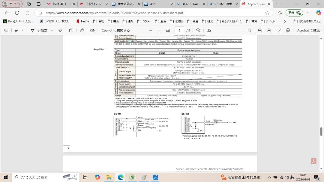Click Copilot に質問する button
The height and width of the screenshot is (182, 324).
116,30
